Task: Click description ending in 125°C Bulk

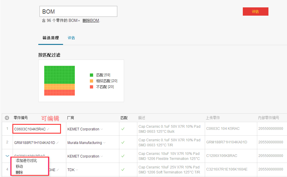Action: point(169,129)
